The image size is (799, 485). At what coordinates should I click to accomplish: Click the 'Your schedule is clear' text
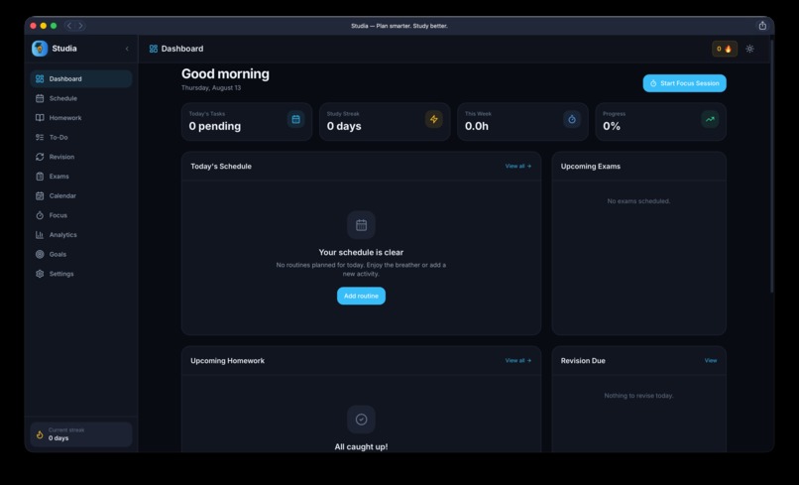point(361,253)
